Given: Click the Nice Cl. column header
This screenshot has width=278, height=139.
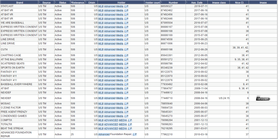Looking at the screenshot, I should point(239,3).
